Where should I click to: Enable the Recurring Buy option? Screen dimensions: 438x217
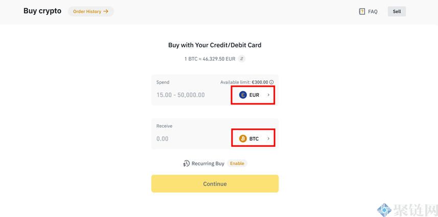coord(237,164)
